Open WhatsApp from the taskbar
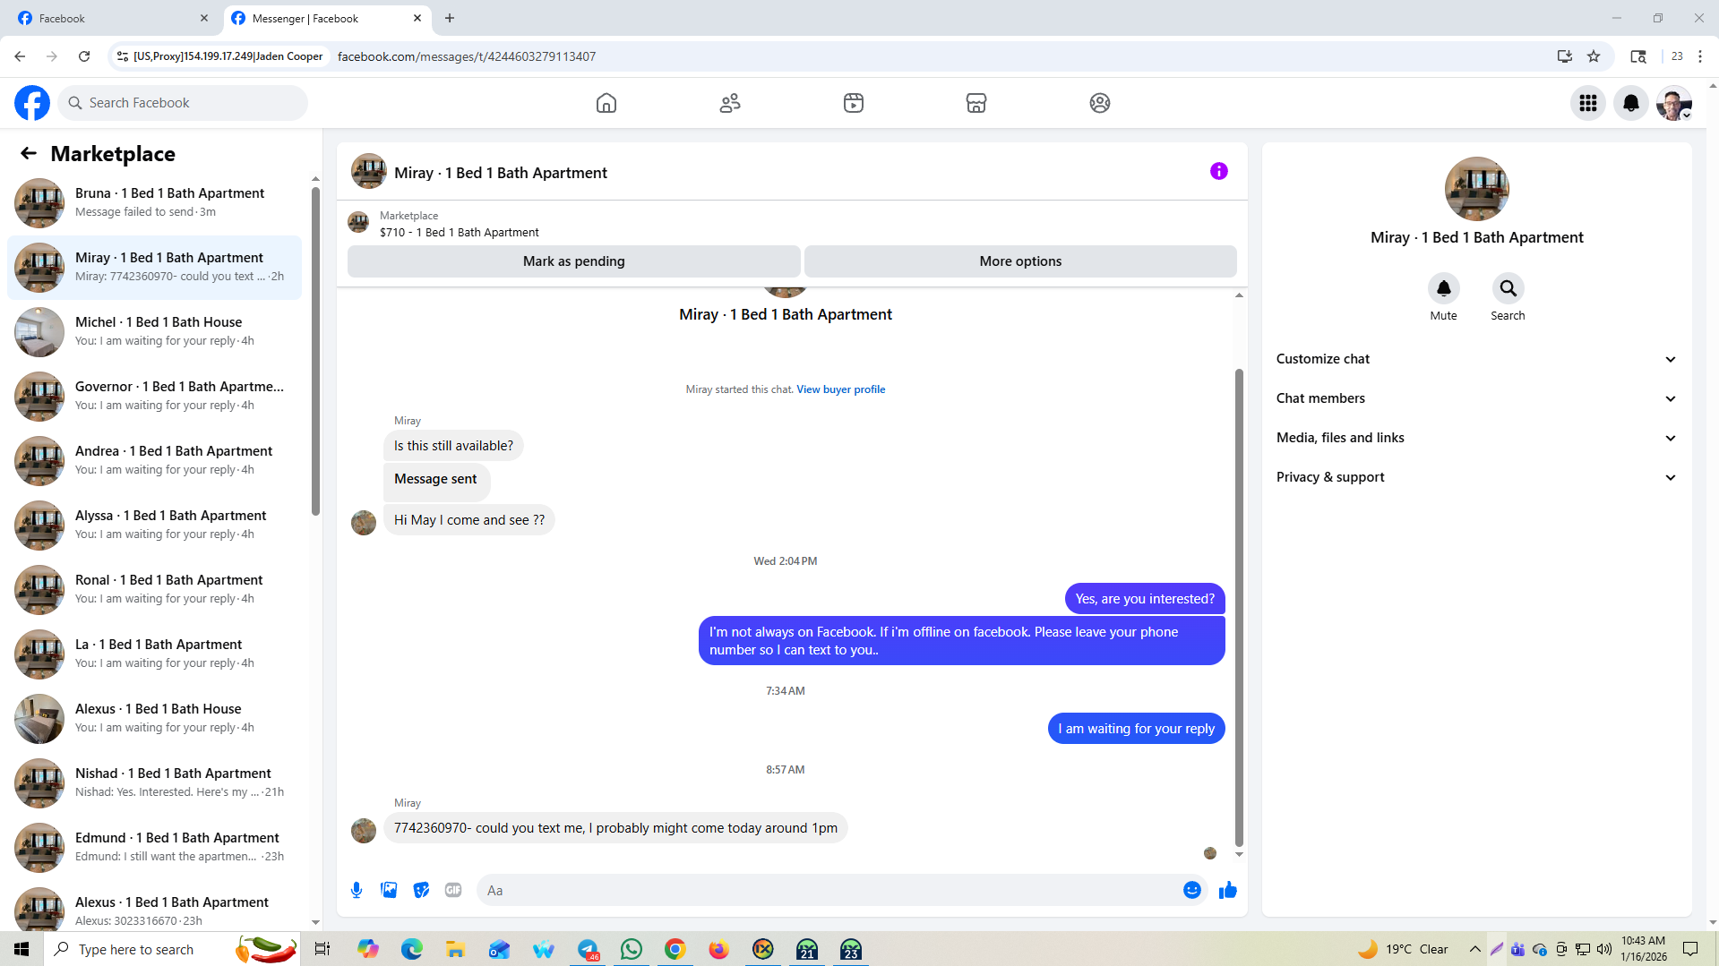This screenshot has height=966, width=1719. coord(632,949)
